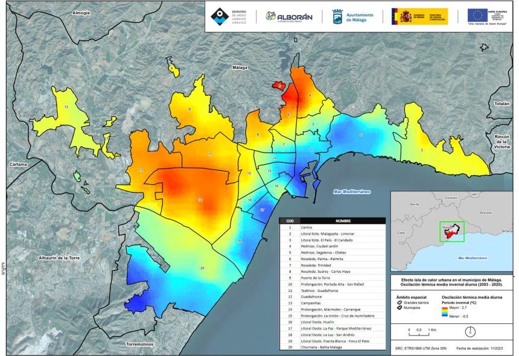Viewport: 519px width, 356px height.
Task: Click the COD column header
Action: click(290, 220)
